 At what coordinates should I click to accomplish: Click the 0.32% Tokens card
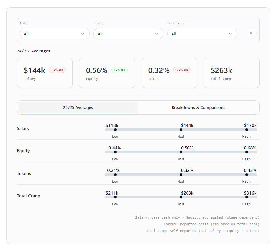169,73
